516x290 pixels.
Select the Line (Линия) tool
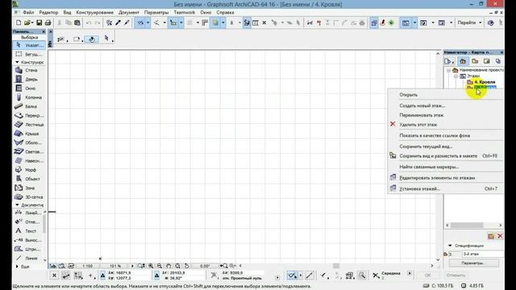click(x=28, y=258)
